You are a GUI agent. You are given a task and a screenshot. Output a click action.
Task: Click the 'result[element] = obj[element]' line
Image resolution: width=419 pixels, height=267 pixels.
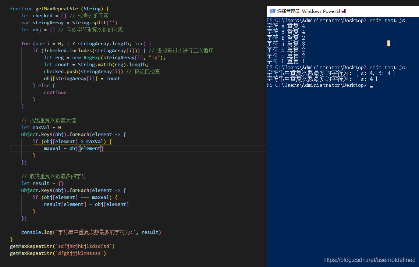(x=86, y=204)
